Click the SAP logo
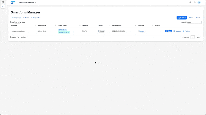 13,2
